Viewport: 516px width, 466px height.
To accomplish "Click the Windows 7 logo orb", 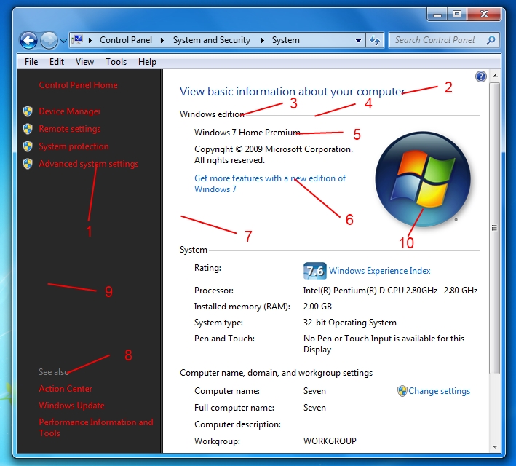I will click(x=423, y=180).
